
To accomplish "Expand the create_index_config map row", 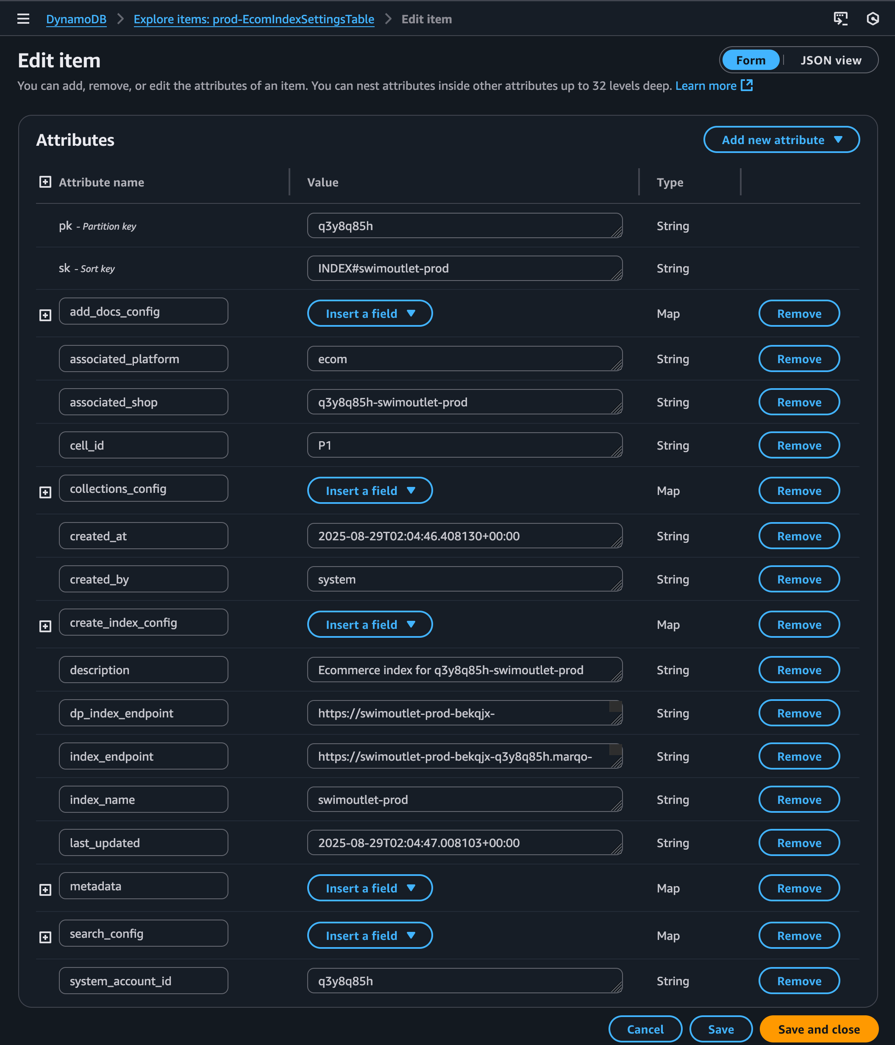I will click(x=45, y=626).
